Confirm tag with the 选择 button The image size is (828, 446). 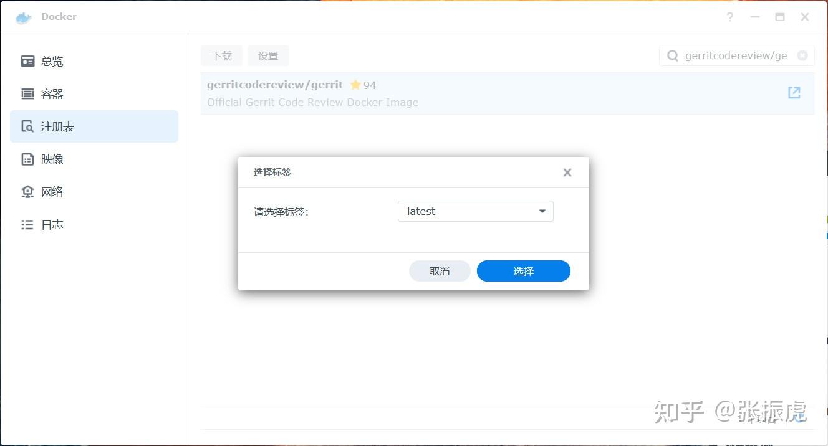(x=523, y=271)
